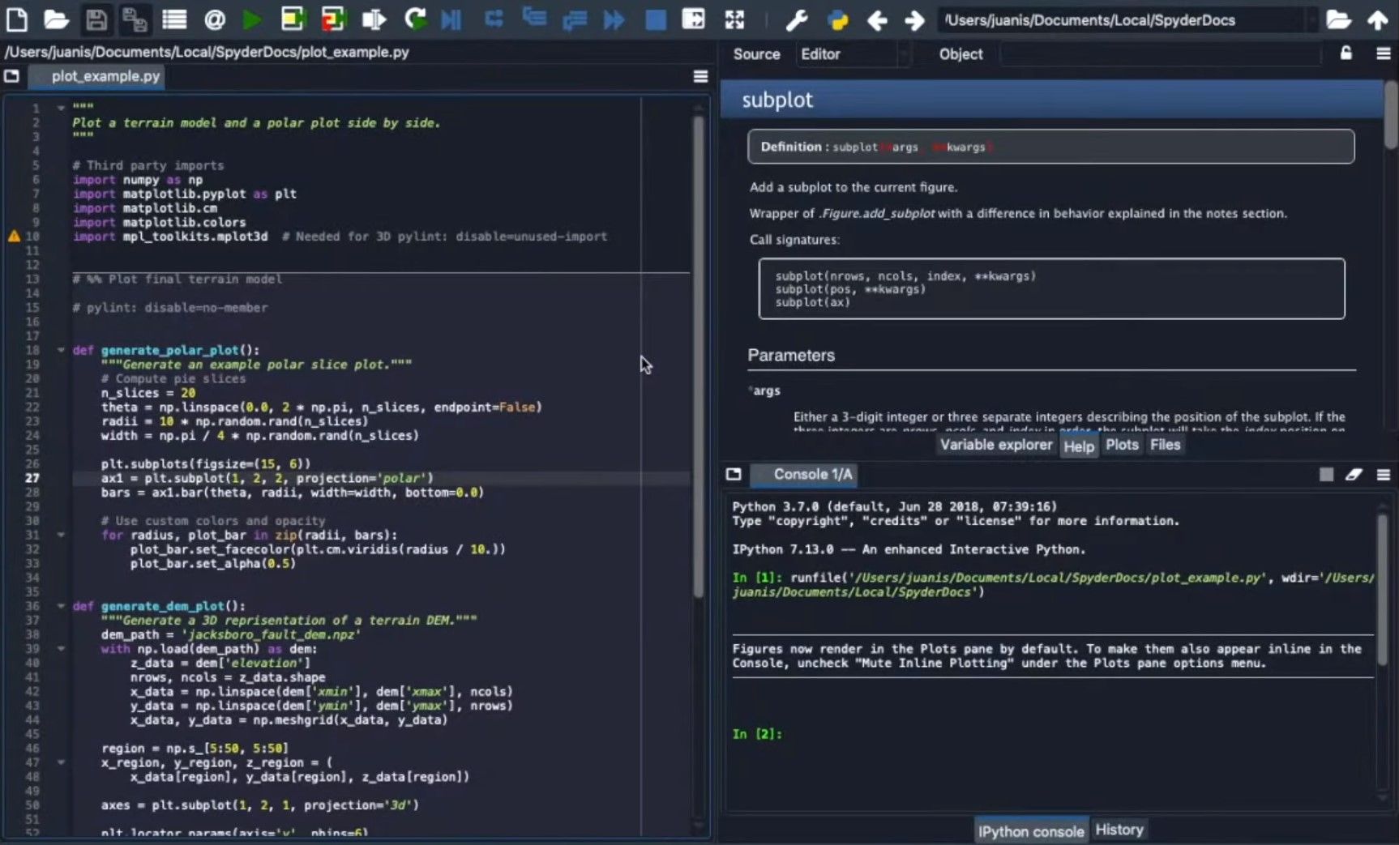Image resolution: width=1399 pixels, height=845 pixels.
Task: Collapse the generate_polar_plot function fold
Action: coord(61,350)
